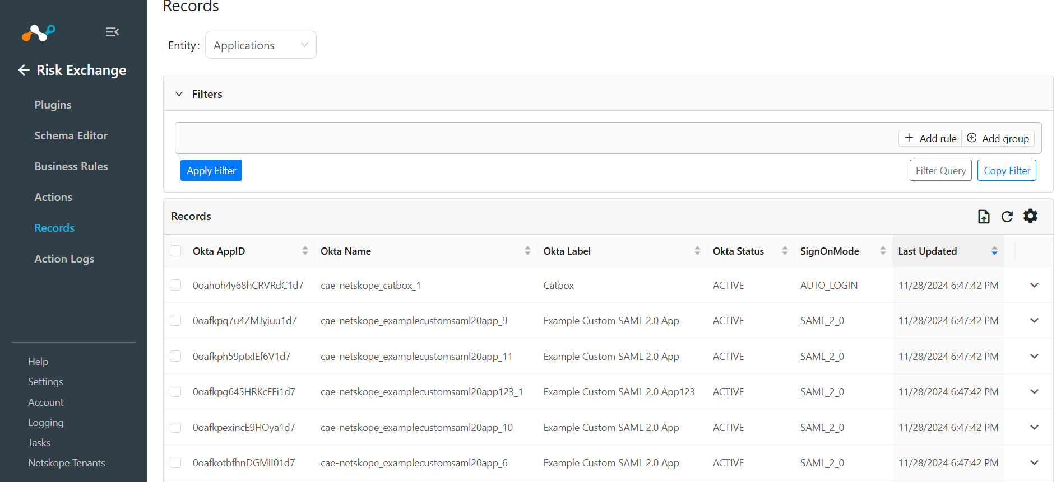Open Settings from the sidebar
This screenshot has height=482, width=1061.
(x=45, y=382)
